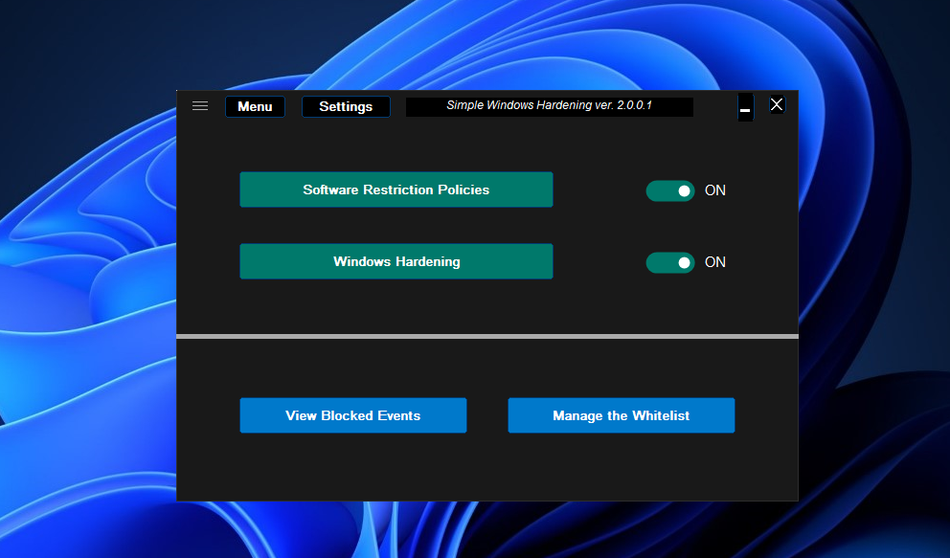The image size is (950, 558).
Task: Click the version title text box
Action: point(549,106)
